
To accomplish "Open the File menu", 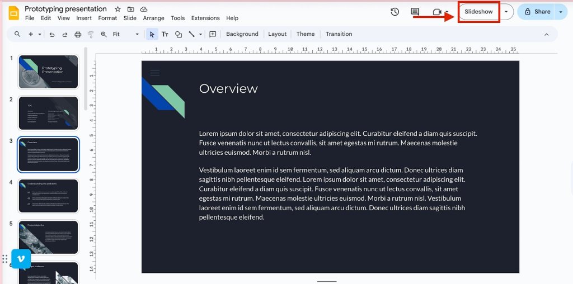I will click(x=30, y=18).
